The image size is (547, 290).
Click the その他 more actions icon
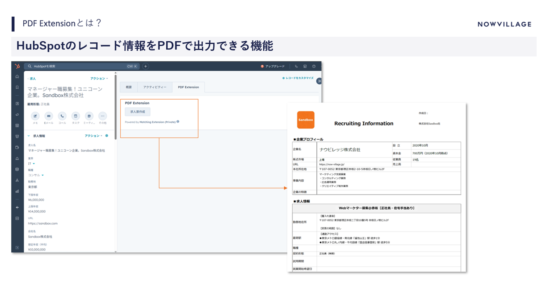click(103, 116)
